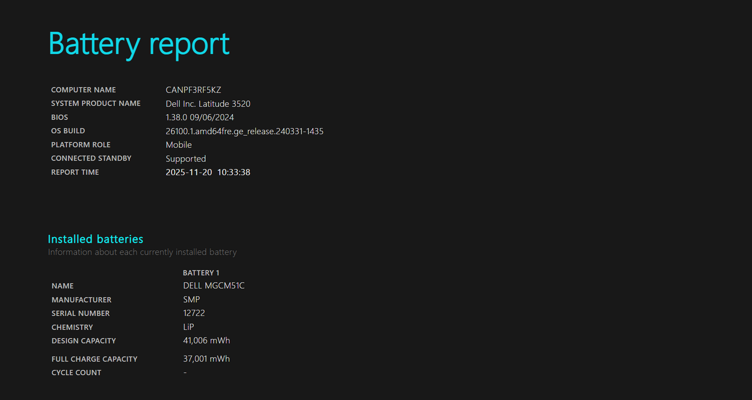Image resolution: width=752 pixels, height=400 pixels.
Task: Click the CONNECTED STANDBY label
Action: point(91,158)
